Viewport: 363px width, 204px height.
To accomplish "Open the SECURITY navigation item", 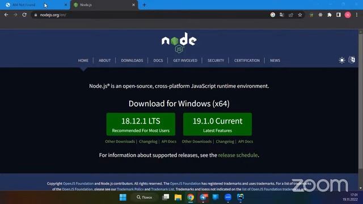I will [x=216, y=61].
